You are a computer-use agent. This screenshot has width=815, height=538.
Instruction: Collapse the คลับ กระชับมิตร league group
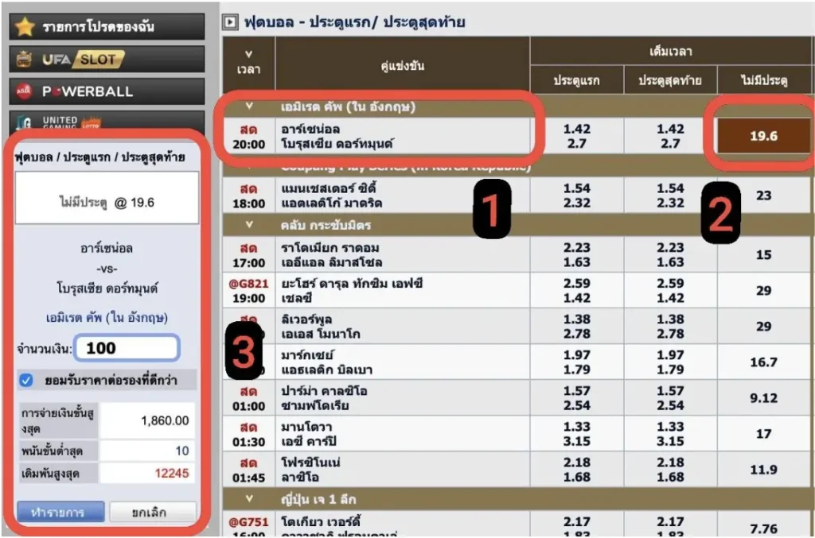point(249,225)
